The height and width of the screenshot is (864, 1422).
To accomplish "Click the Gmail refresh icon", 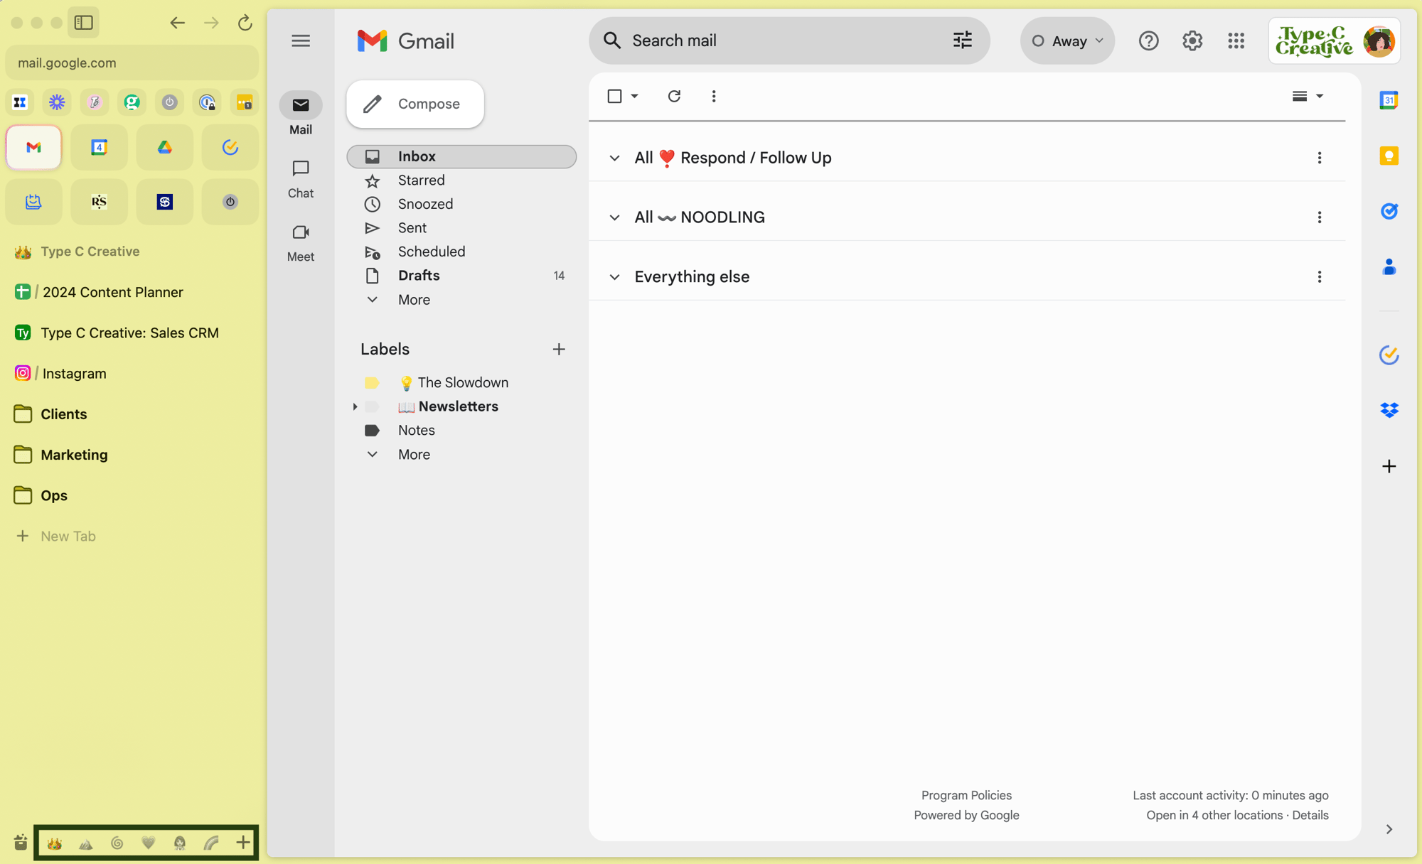I will coord(674,96).
